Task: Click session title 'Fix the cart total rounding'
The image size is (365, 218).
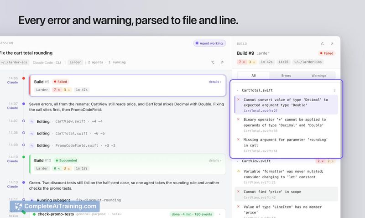Action: pos(26,53)
